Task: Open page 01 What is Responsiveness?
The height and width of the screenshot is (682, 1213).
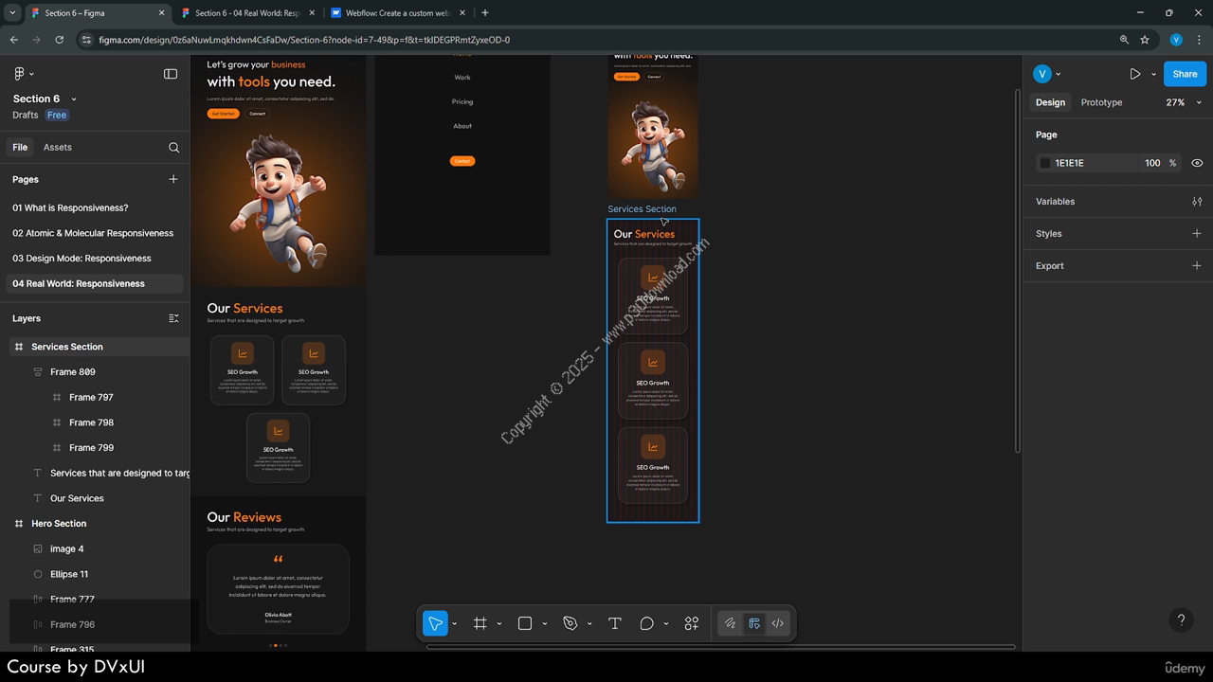Action: [70, 207]
